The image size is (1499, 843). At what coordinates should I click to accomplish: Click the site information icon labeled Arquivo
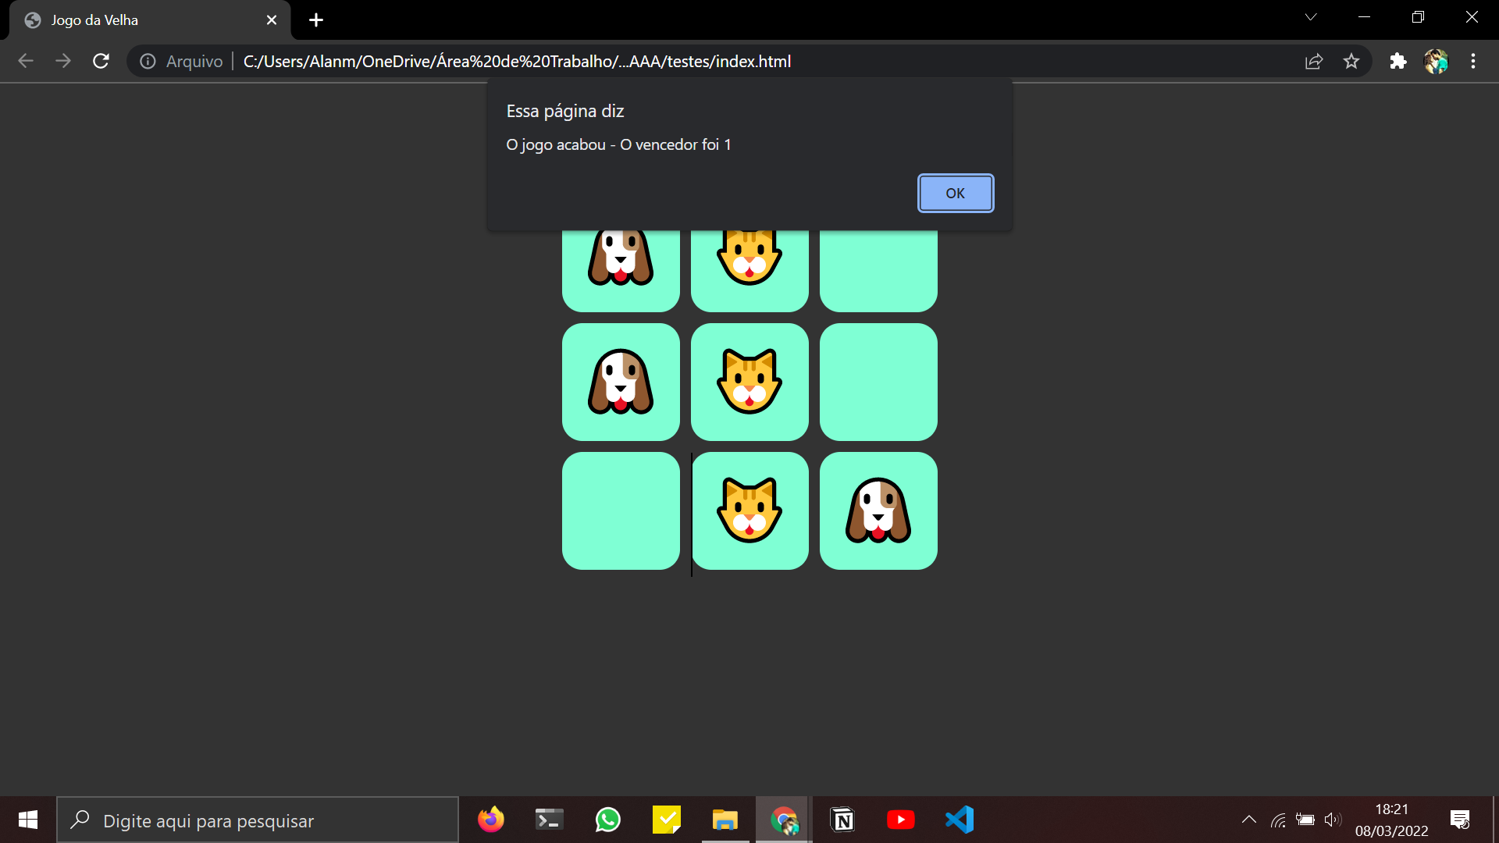[x=148, y=61]
